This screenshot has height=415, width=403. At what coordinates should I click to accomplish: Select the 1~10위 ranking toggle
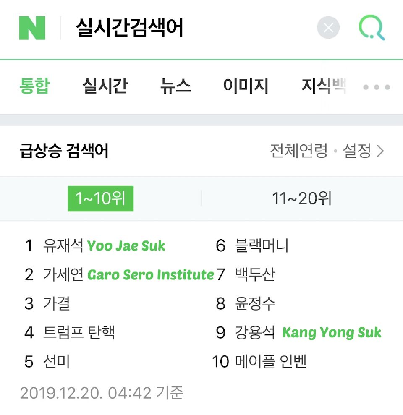pos(101,198)
